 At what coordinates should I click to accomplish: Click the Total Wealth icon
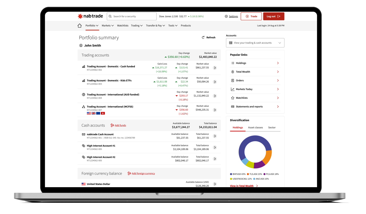coord(233,72)
